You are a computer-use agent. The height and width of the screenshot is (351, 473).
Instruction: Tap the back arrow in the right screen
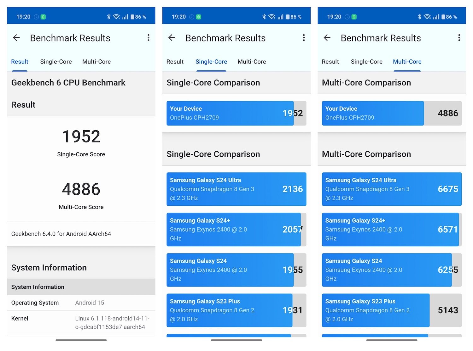[327, 38]
